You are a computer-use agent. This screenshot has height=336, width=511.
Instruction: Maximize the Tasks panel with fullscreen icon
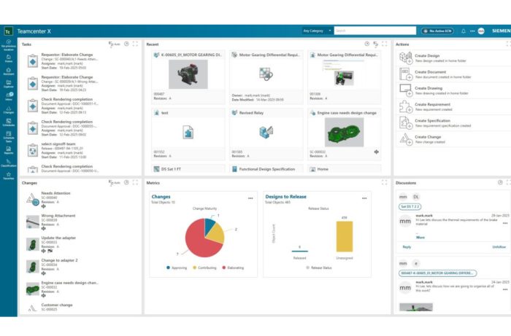(x=135, y=44)
